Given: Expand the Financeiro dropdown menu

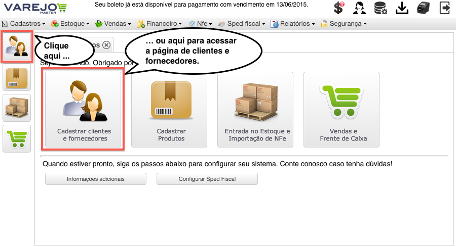Looking at the screenshot, I should [160, 24].
